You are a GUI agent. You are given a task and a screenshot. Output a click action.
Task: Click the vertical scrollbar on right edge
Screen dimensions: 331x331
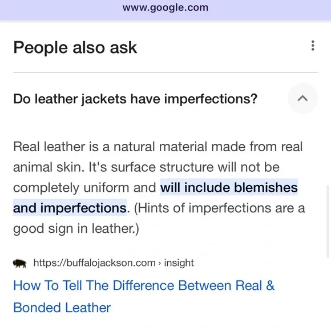328,221
